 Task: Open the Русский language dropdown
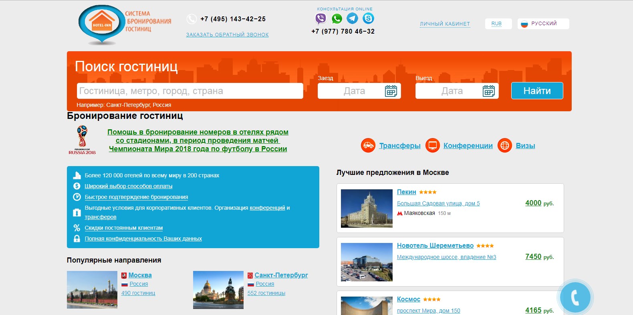pos(543,24)
